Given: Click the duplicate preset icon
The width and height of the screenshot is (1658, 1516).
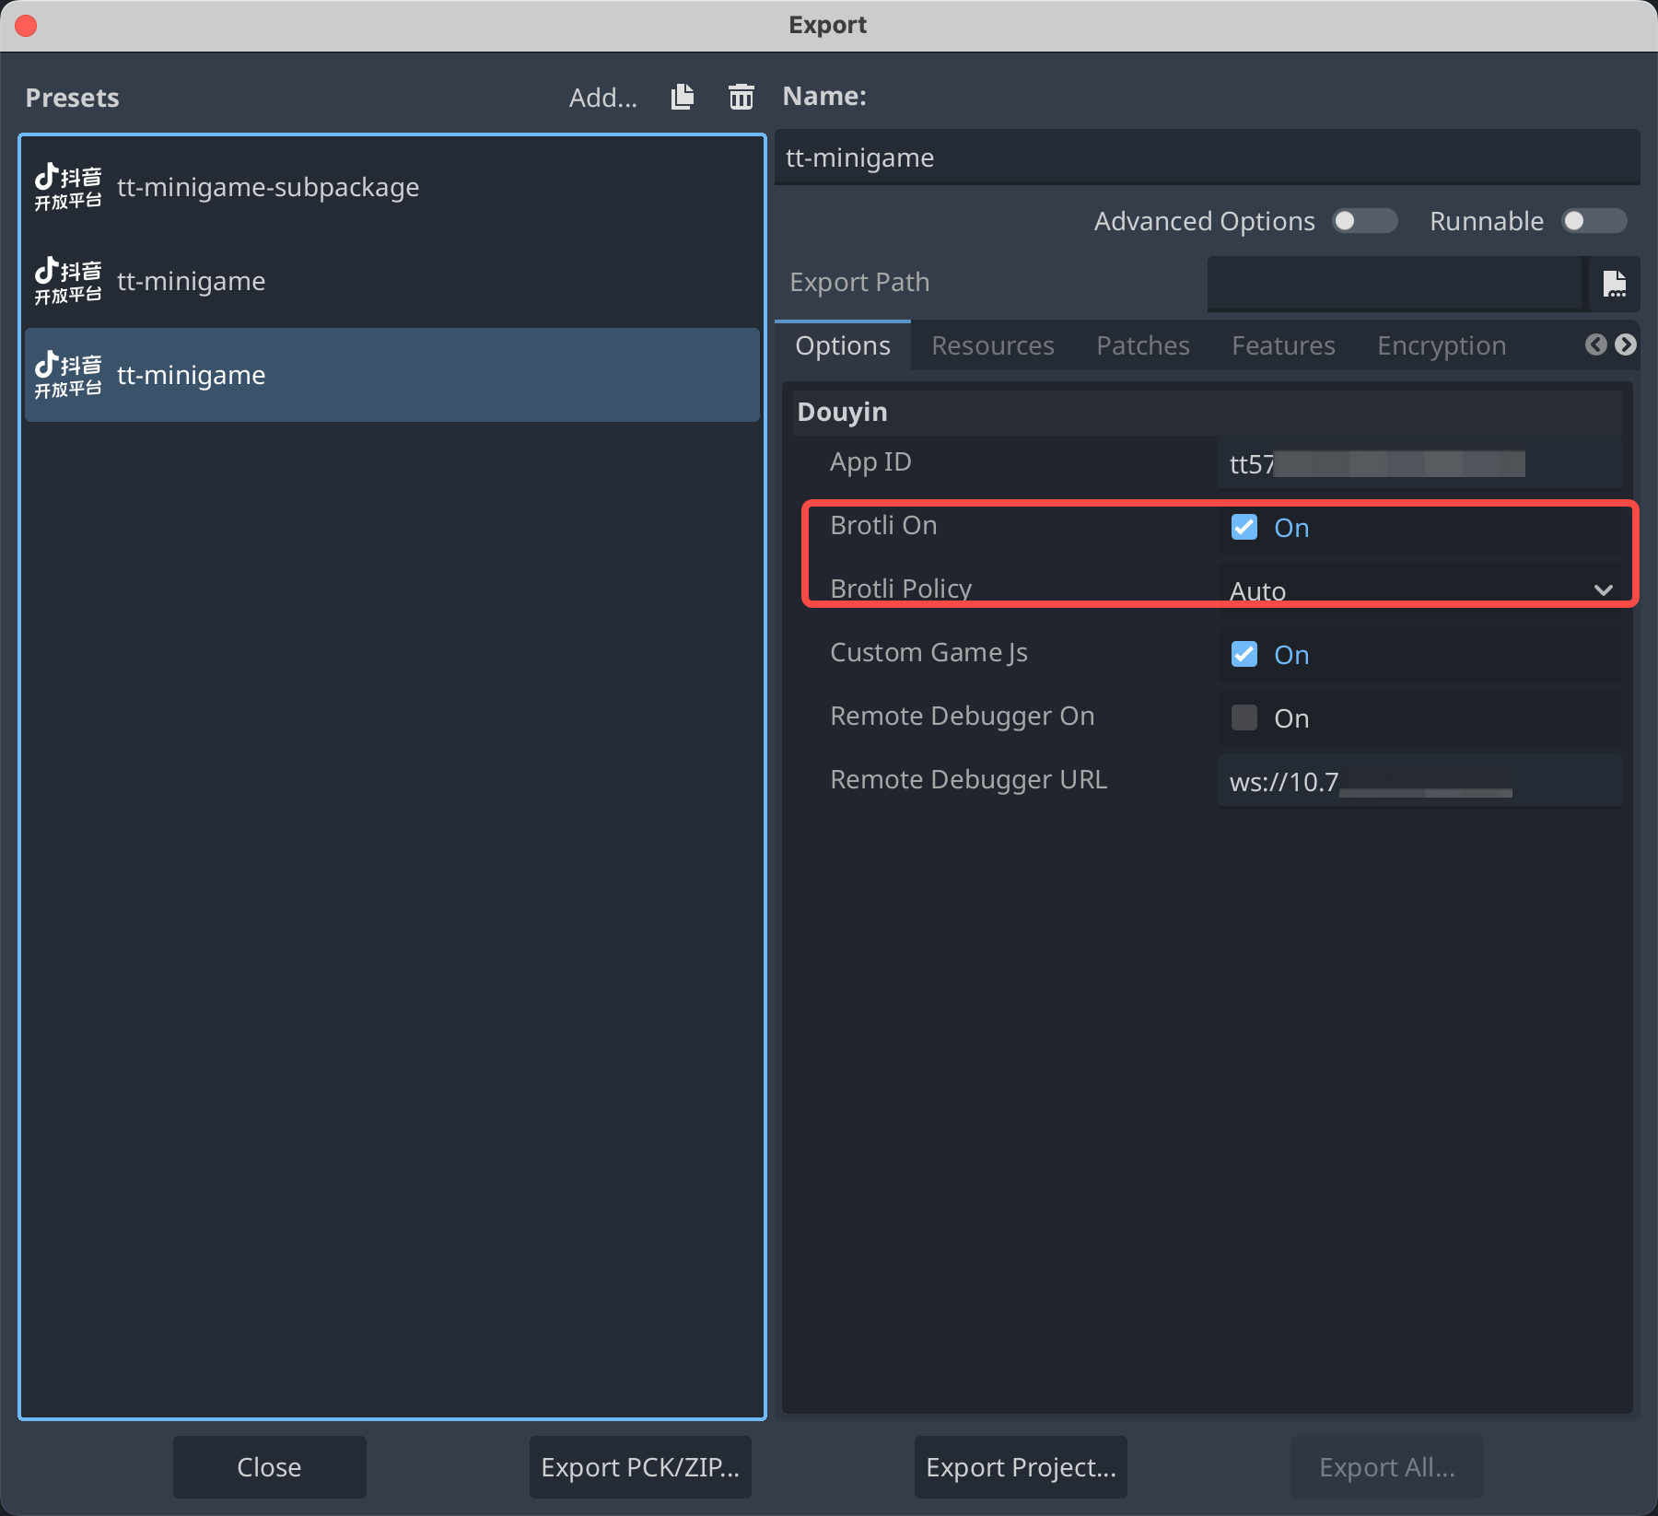Looking at the screenshot, I should (x=683, y=97).
